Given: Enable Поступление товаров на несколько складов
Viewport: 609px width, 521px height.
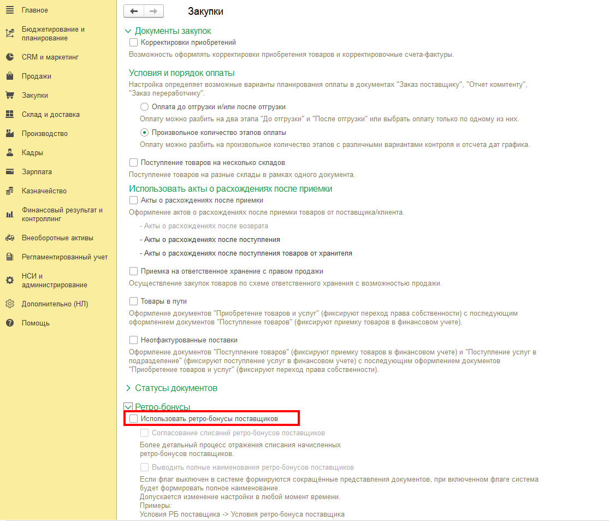Looking at the screenshot, I should point(134,162).
